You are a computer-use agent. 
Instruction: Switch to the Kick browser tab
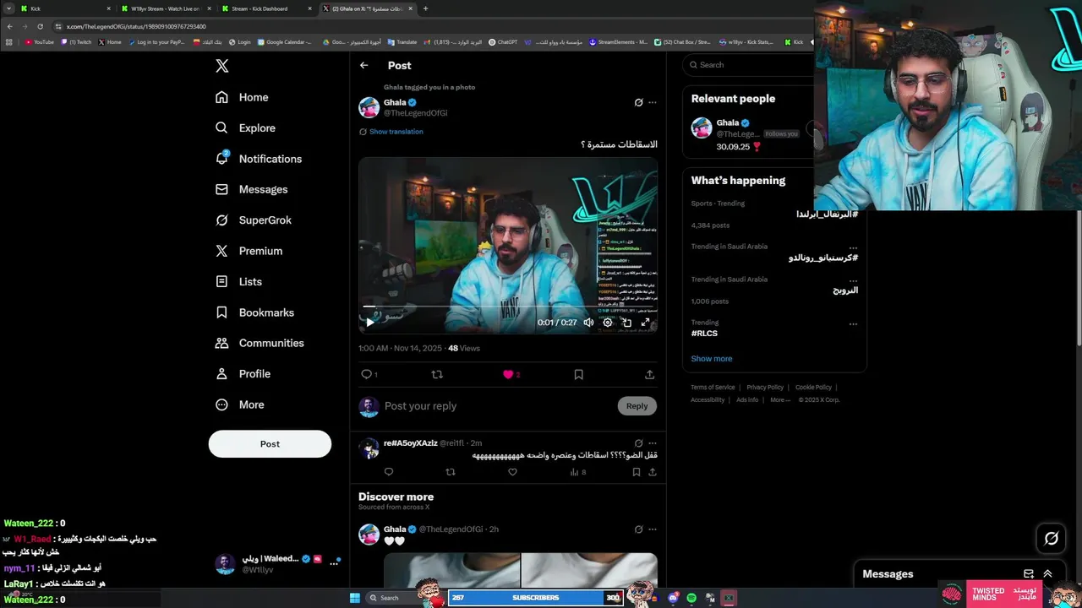pos(66,8)
